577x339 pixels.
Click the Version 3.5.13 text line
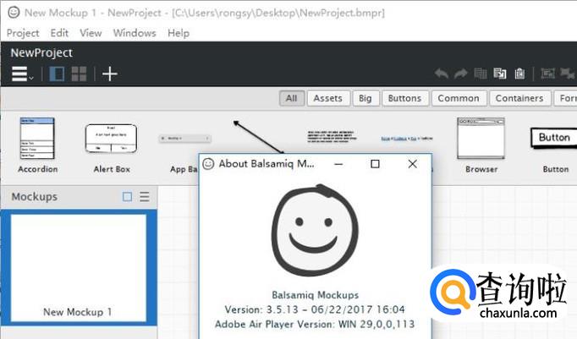pos(315,309)
